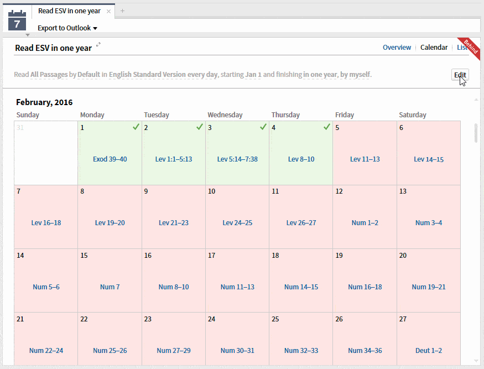Open the Num 1–2 reading
Screen dimensions: 484x369
tap(365, 222)
